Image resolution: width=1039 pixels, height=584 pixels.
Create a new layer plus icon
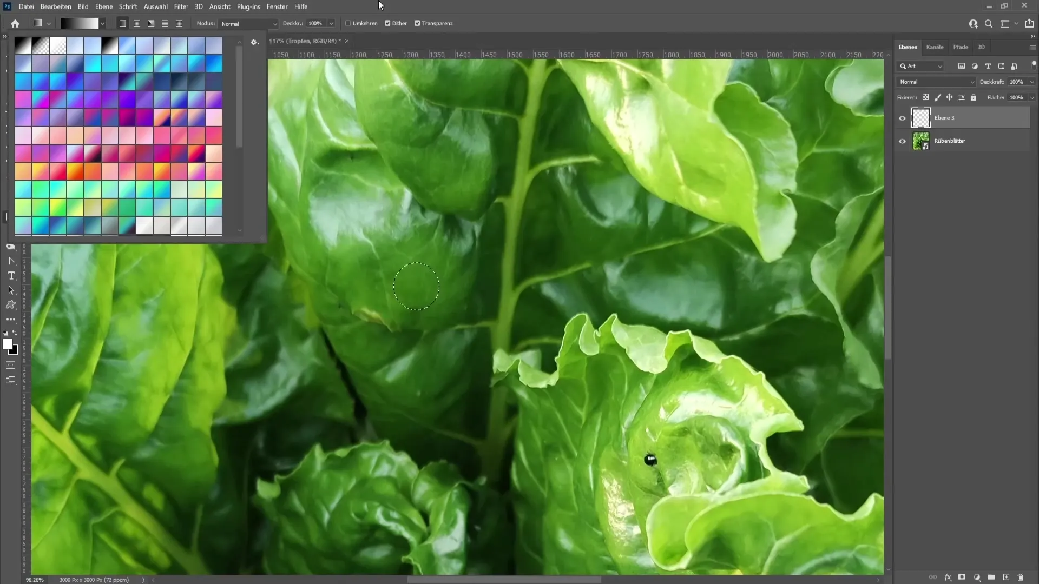[x=1006, y=577]
